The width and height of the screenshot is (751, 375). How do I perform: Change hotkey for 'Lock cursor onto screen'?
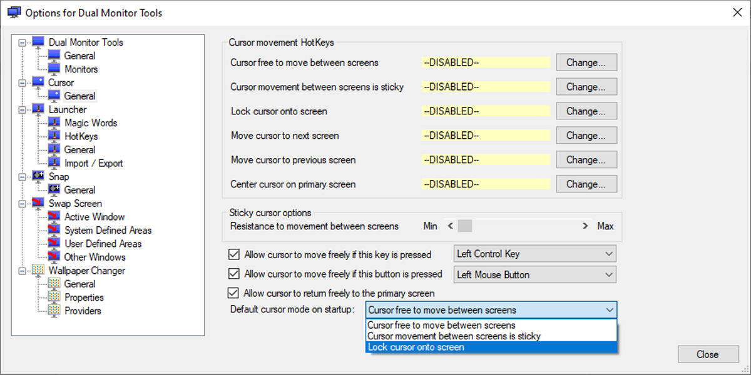586,111
